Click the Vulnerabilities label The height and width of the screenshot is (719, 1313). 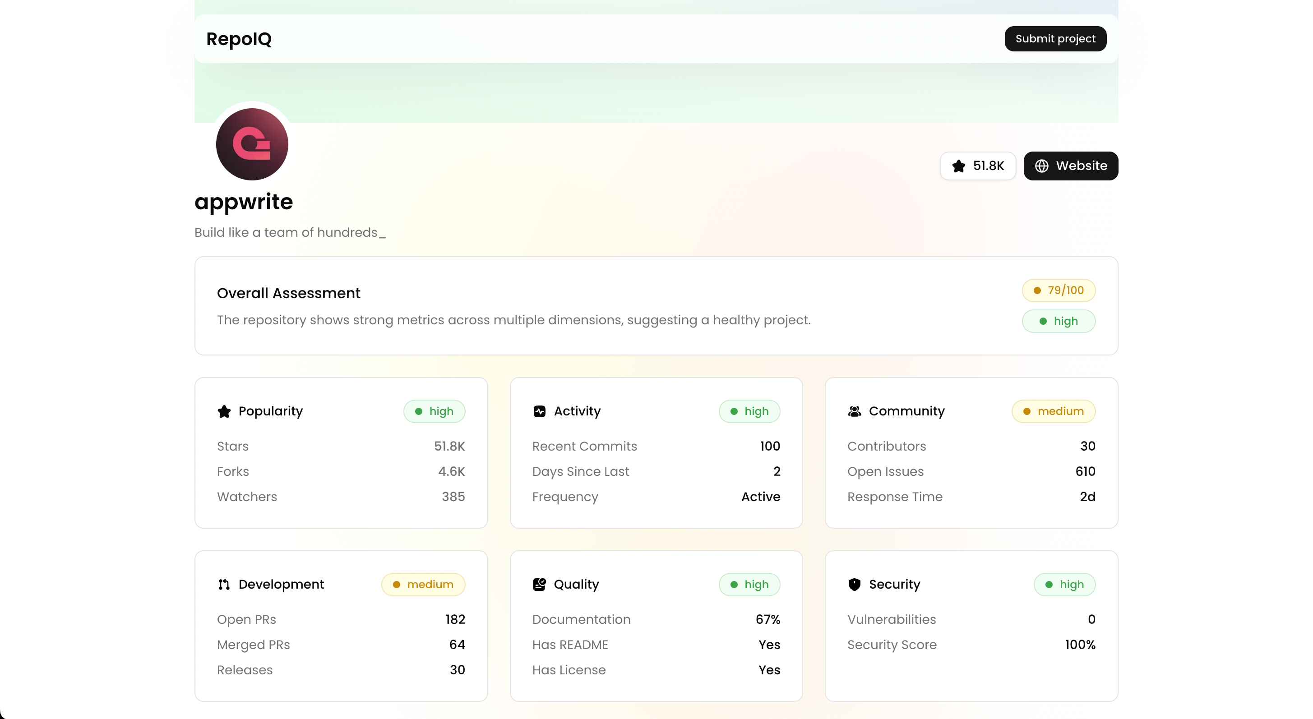pos(892,619)
